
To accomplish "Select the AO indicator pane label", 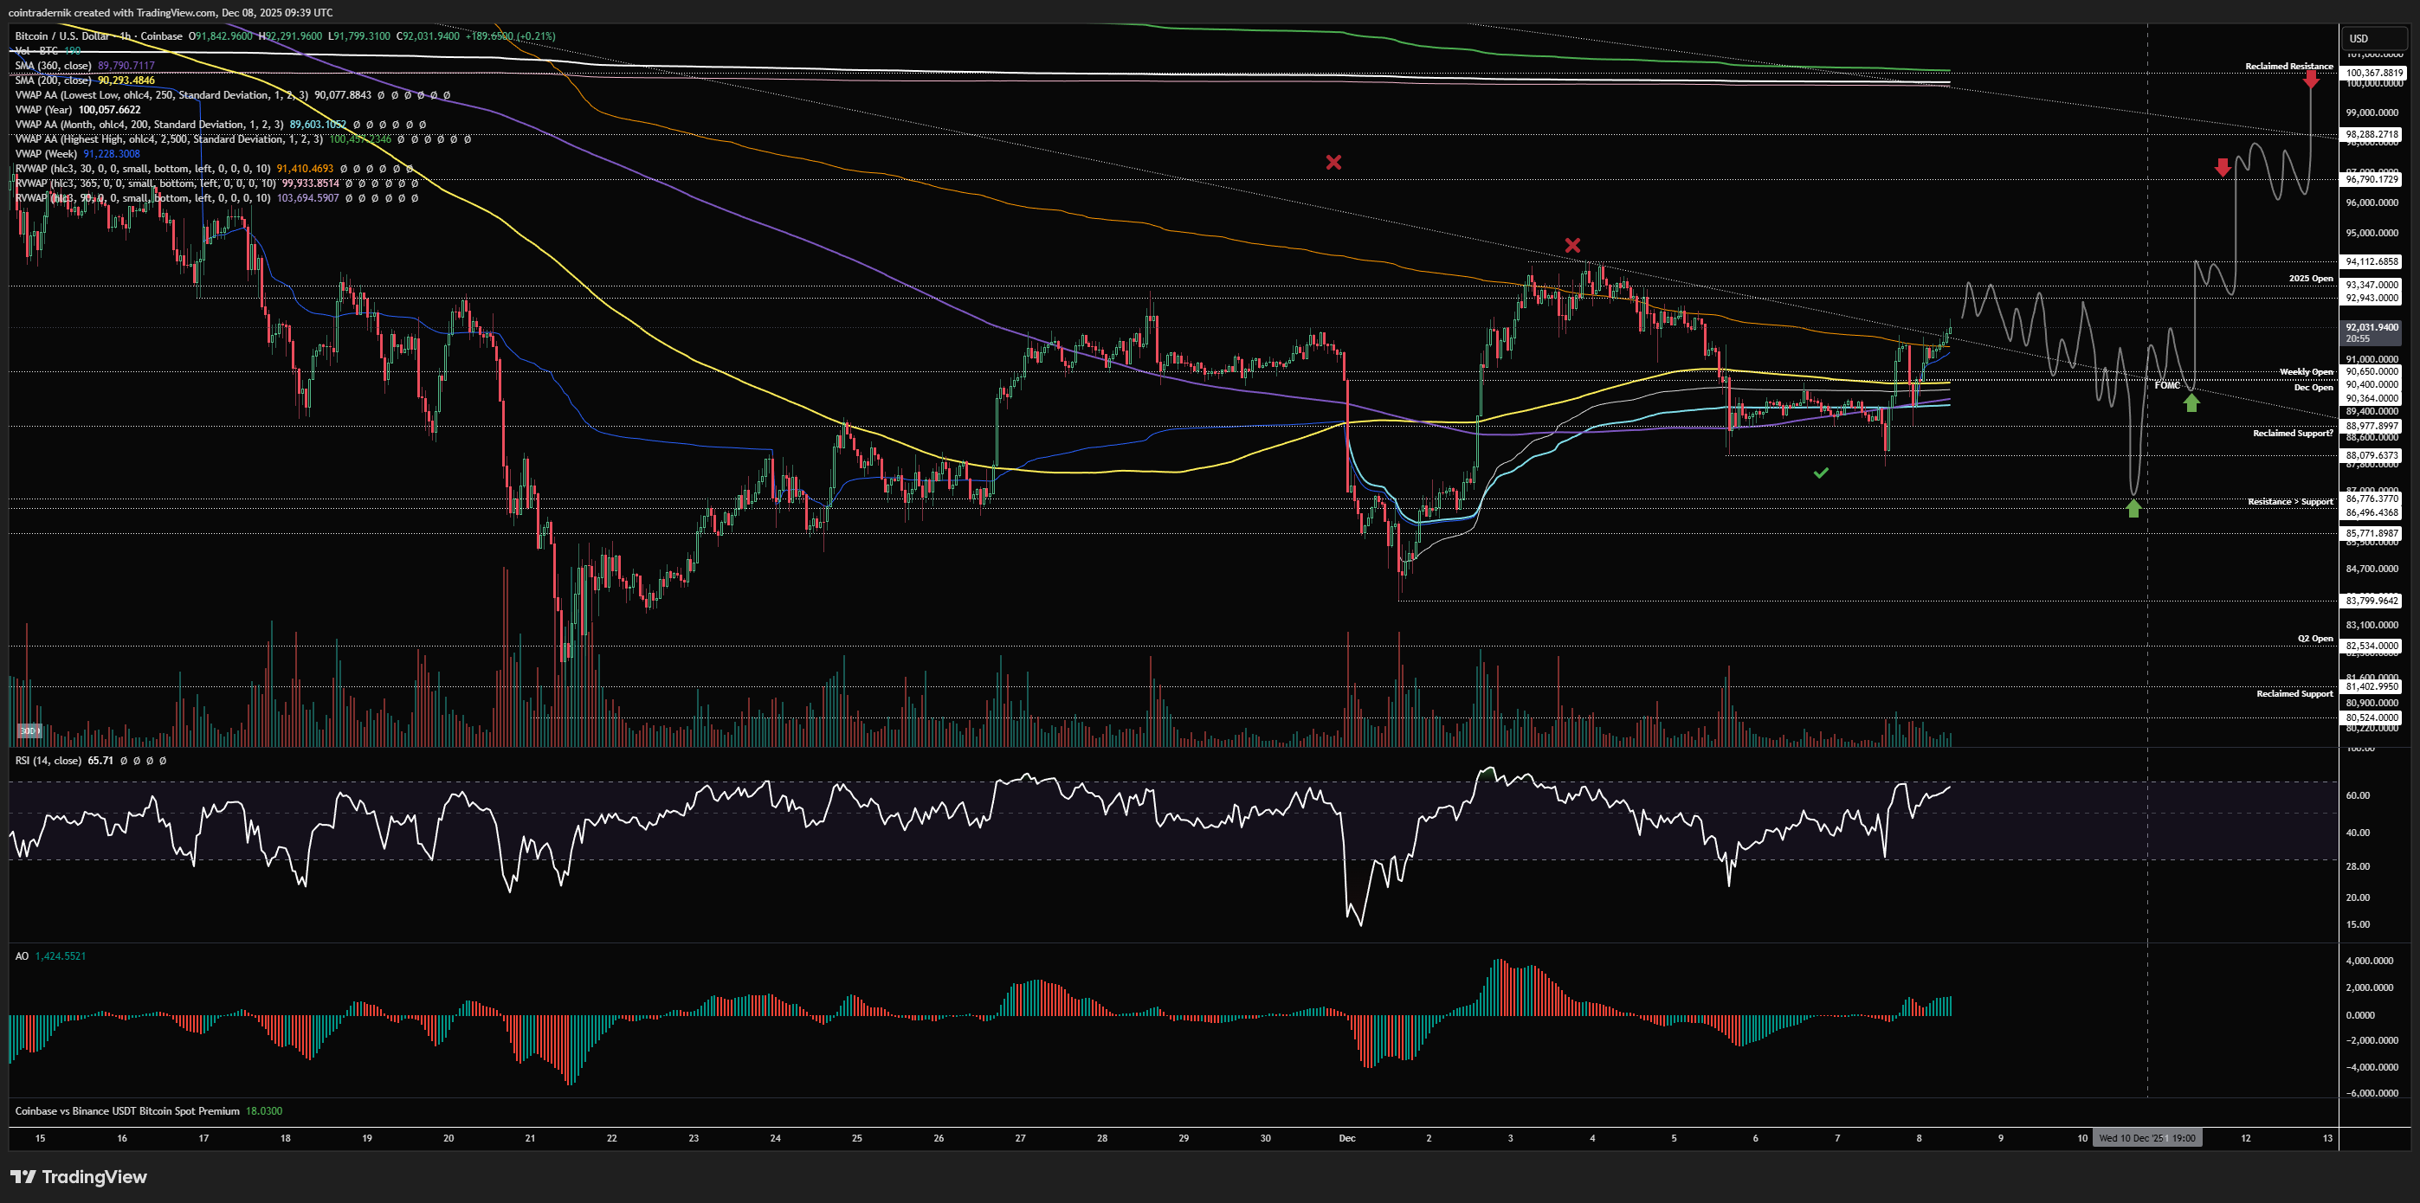I will (22, 956).
